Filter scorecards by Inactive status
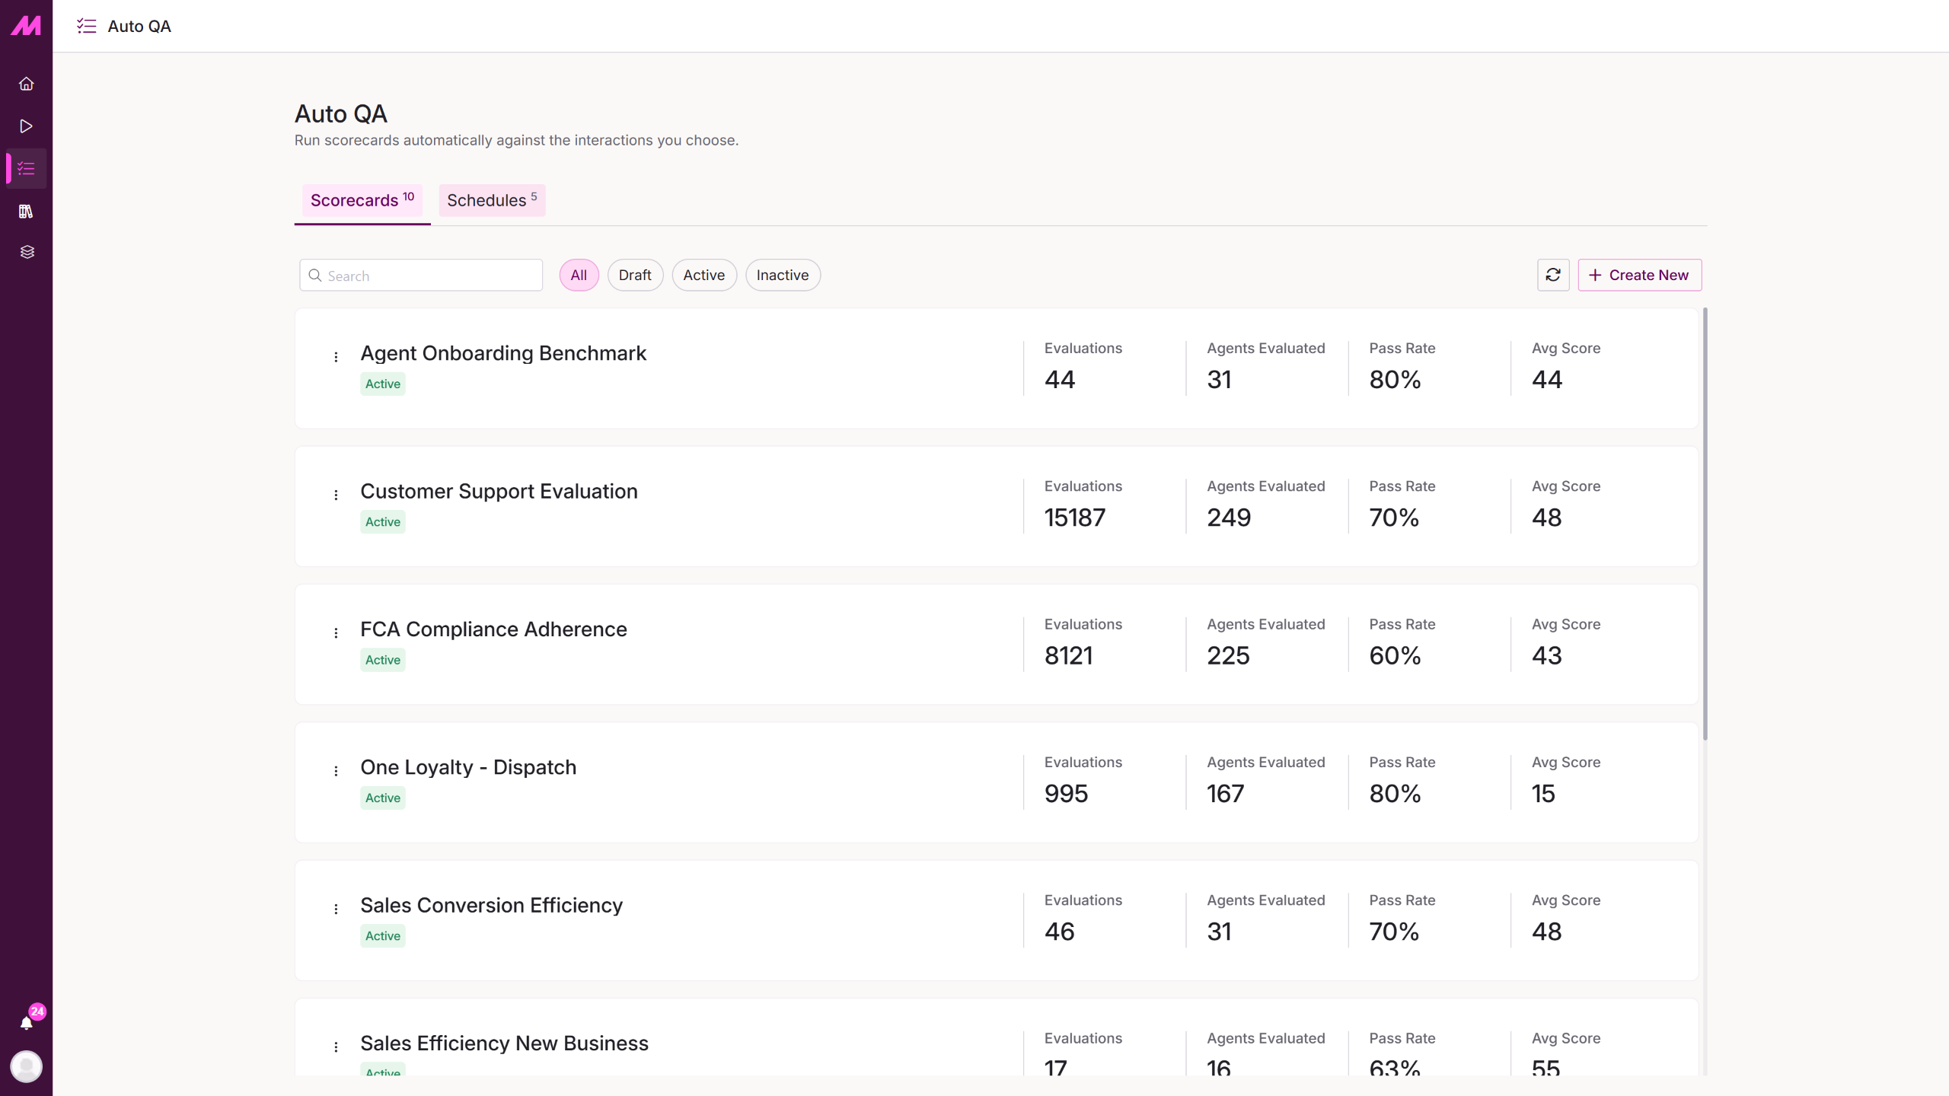This screenshot has height=1096, width=1949. tap(783, 275)
